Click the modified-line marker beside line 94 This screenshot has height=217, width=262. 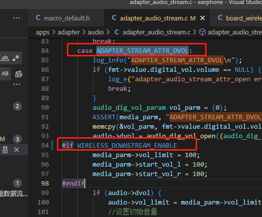tap(52, 146)
